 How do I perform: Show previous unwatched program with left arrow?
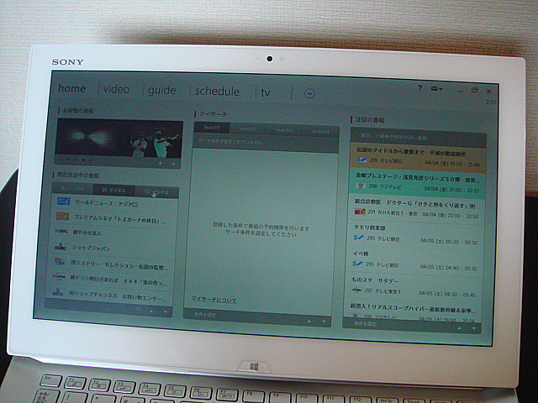point(161,164)
